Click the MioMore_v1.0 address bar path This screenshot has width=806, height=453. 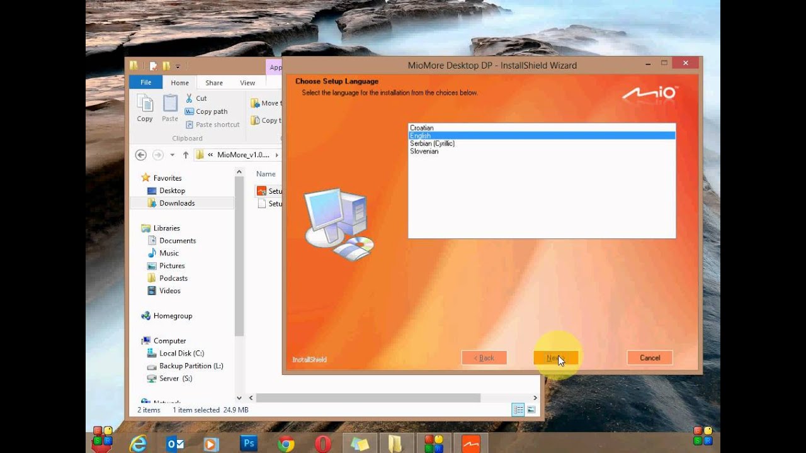243,155
